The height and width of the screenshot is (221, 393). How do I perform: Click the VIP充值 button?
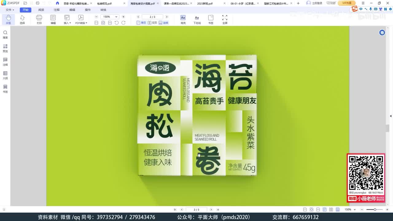347,3
